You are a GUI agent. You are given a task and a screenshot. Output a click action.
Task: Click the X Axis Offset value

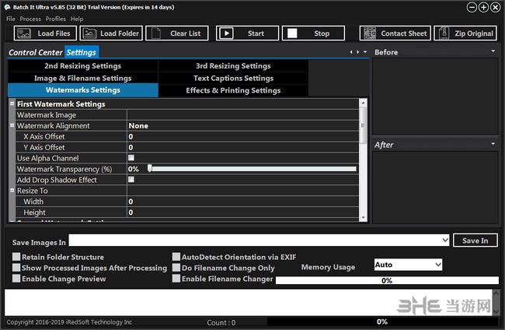[243, 136]
